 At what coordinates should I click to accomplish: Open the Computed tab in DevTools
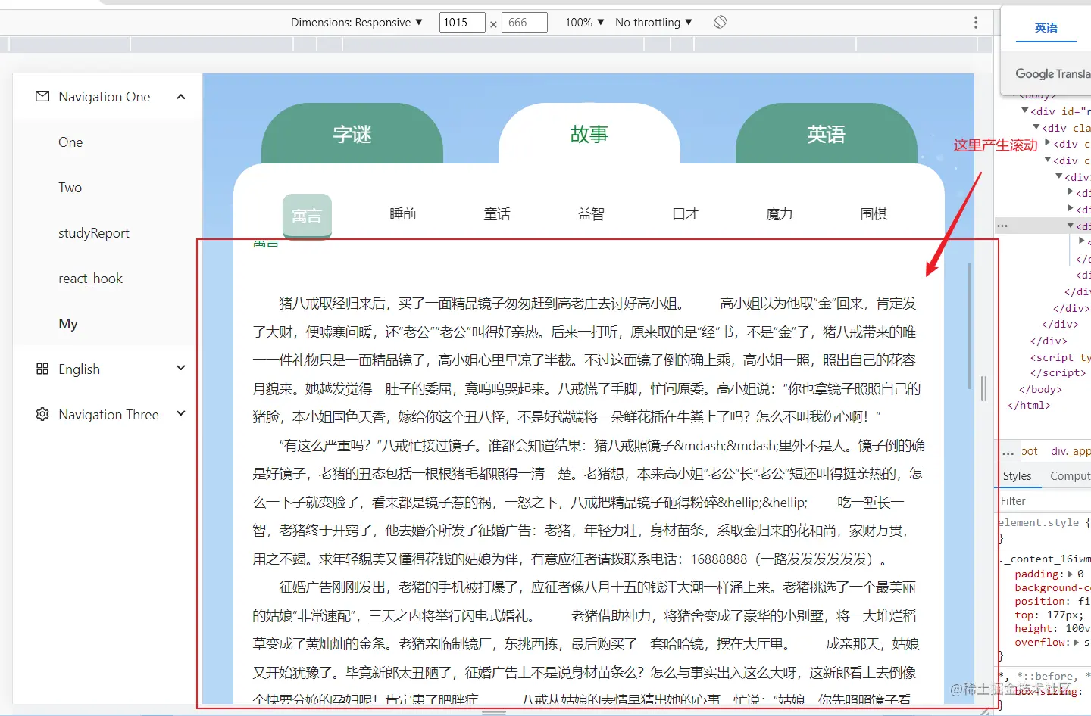tap(1070, 475)
